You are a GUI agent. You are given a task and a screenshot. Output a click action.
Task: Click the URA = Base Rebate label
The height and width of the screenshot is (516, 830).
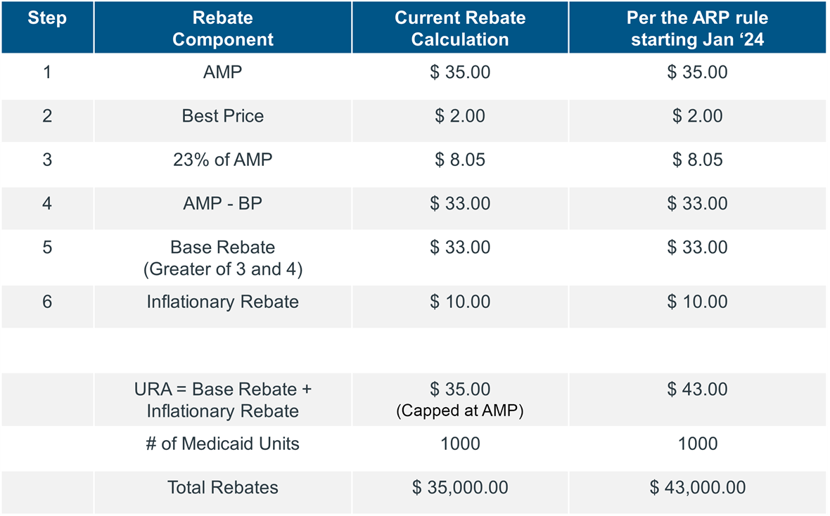pyautogui.click(x=223, y=400)
